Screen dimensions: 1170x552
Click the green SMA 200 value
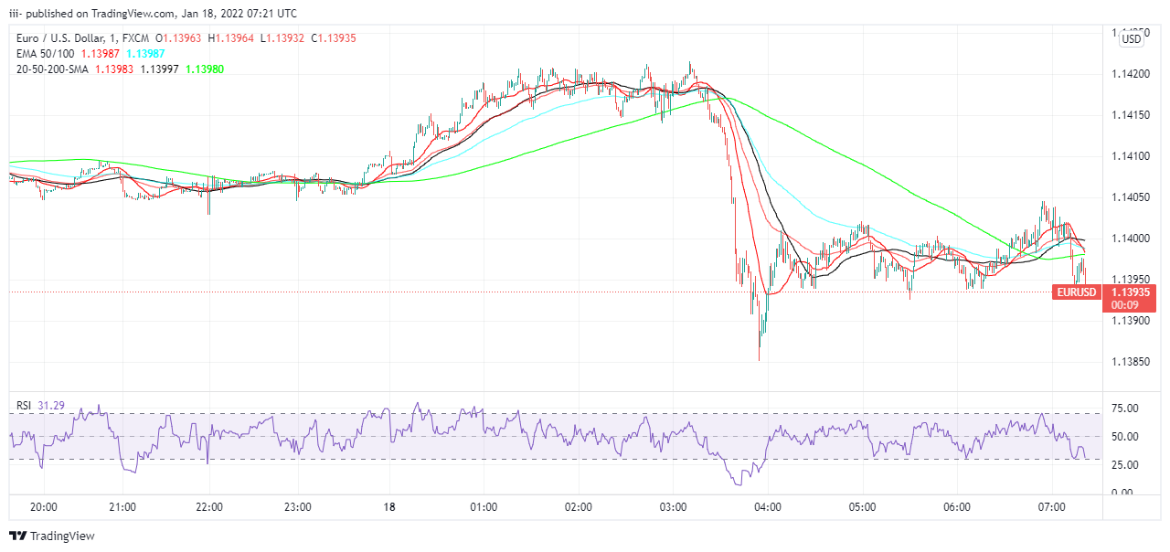pyautogui.click(x=205, y=69)
